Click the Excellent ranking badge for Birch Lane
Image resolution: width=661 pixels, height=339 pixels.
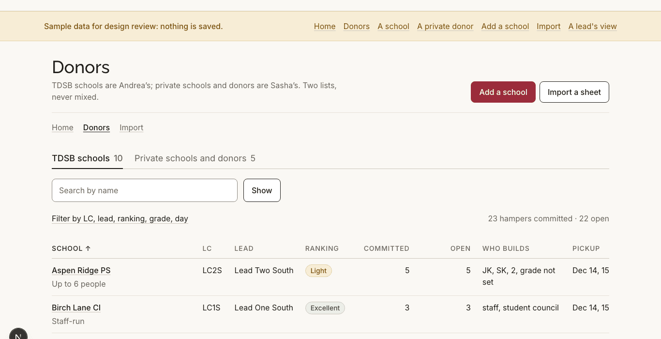[x=325, y=308]
